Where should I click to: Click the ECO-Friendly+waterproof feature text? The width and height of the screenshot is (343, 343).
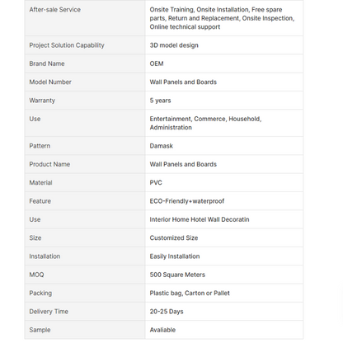pos(187,201)
